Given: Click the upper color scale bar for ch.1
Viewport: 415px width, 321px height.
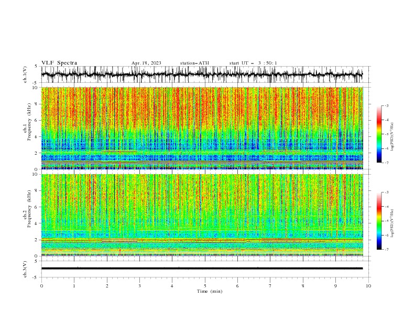Looking at the screenshot, I should tap(379, 134).
